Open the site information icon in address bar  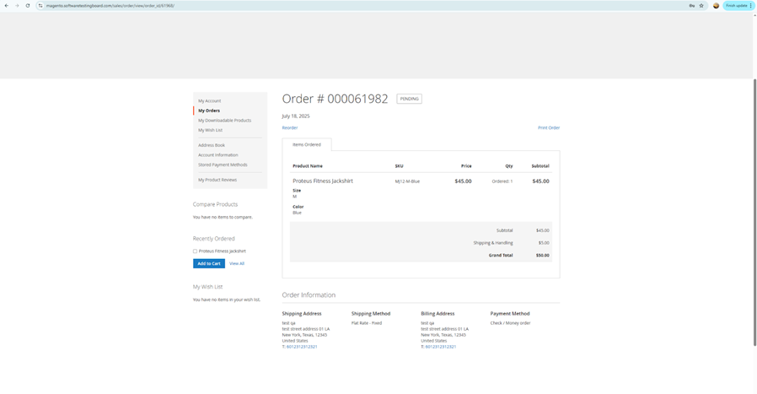click(40, 6)
